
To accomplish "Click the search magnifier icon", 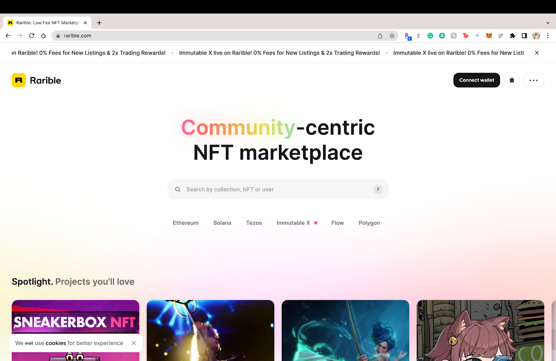I will point(178,189).
